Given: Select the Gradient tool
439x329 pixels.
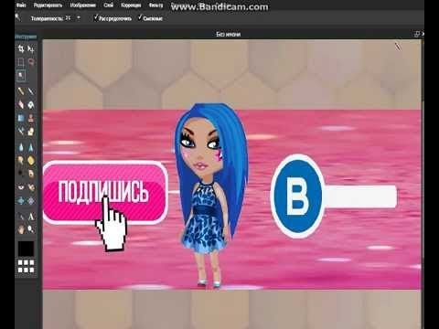Looking at the screenshot, I should 21,118.
